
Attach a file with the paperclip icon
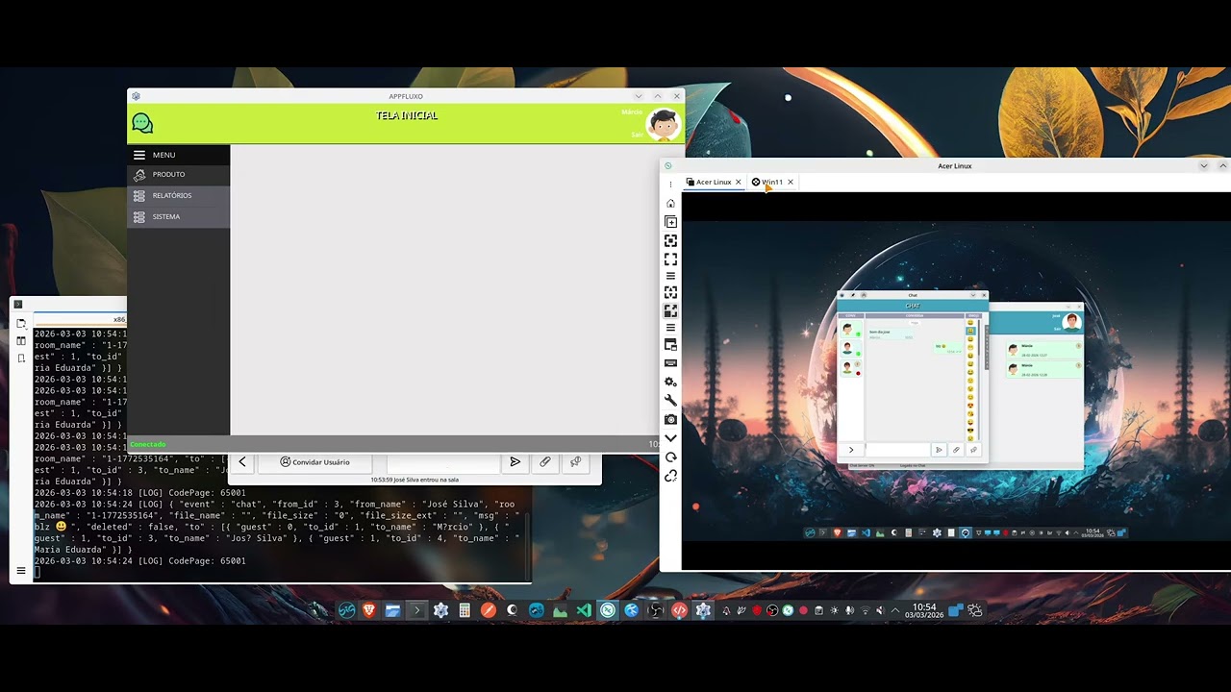click(545, 462)
